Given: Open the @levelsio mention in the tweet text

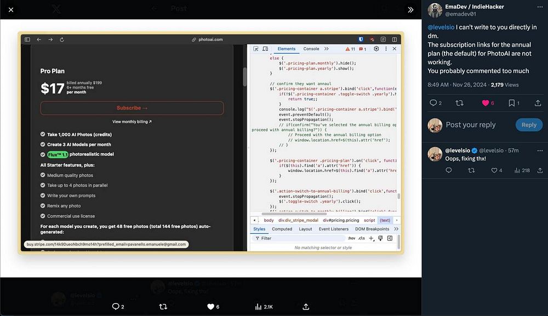Looking at the screenshot, I should click(441, 27).
